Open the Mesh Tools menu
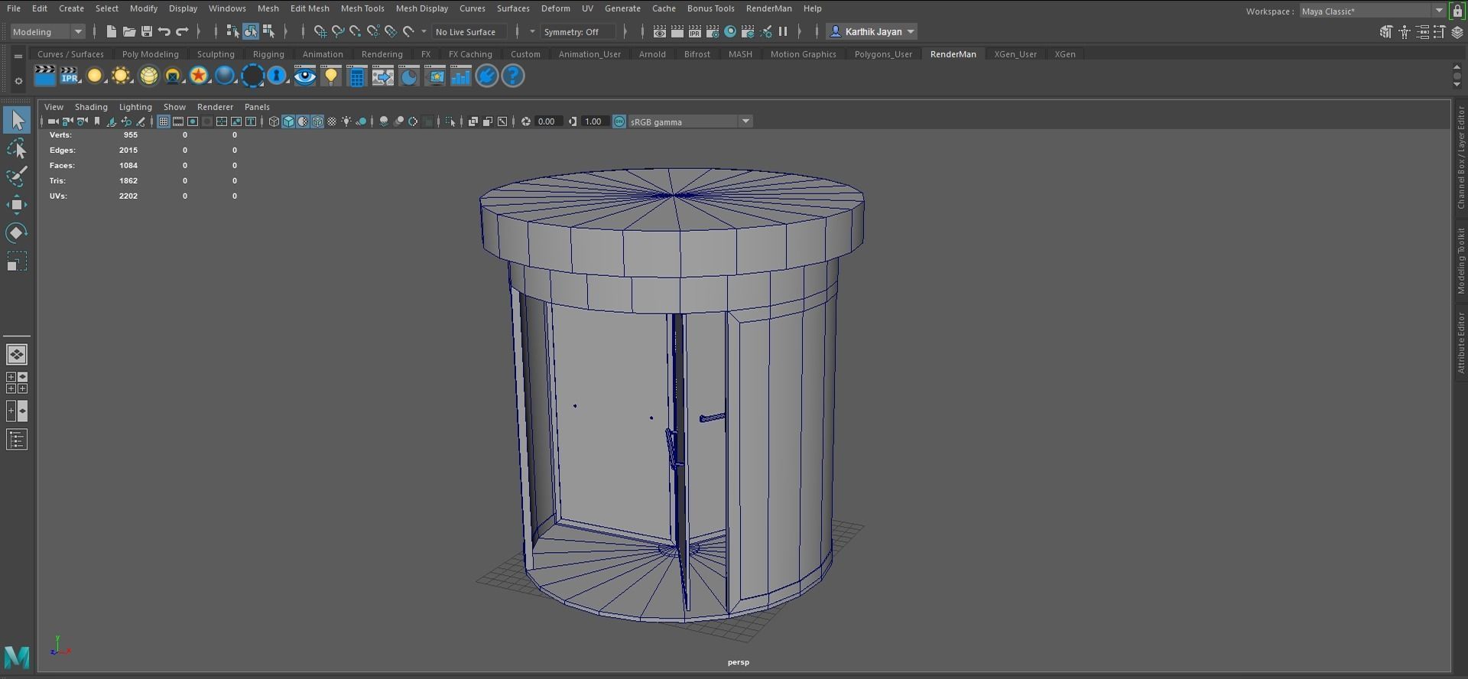This screenshot has height=679, width=1468. coord(362,8)
